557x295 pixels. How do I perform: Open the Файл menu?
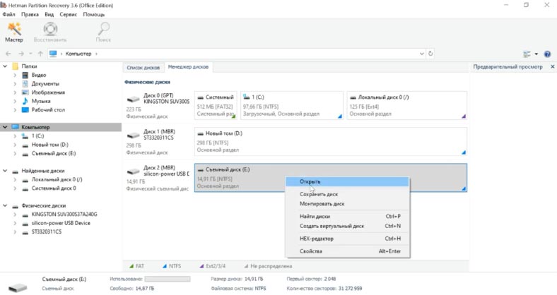(9, 15)
